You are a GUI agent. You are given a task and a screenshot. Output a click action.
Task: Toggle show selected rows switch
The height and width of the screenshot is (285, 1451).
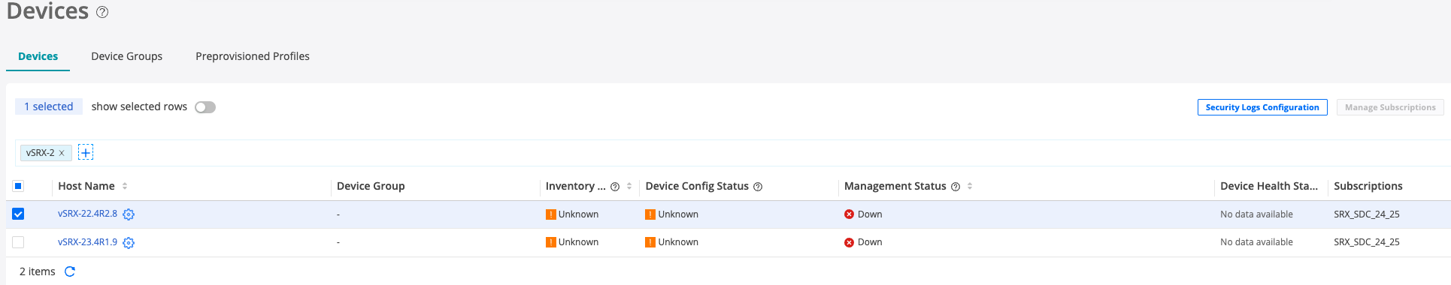click(x=205, y=107)
